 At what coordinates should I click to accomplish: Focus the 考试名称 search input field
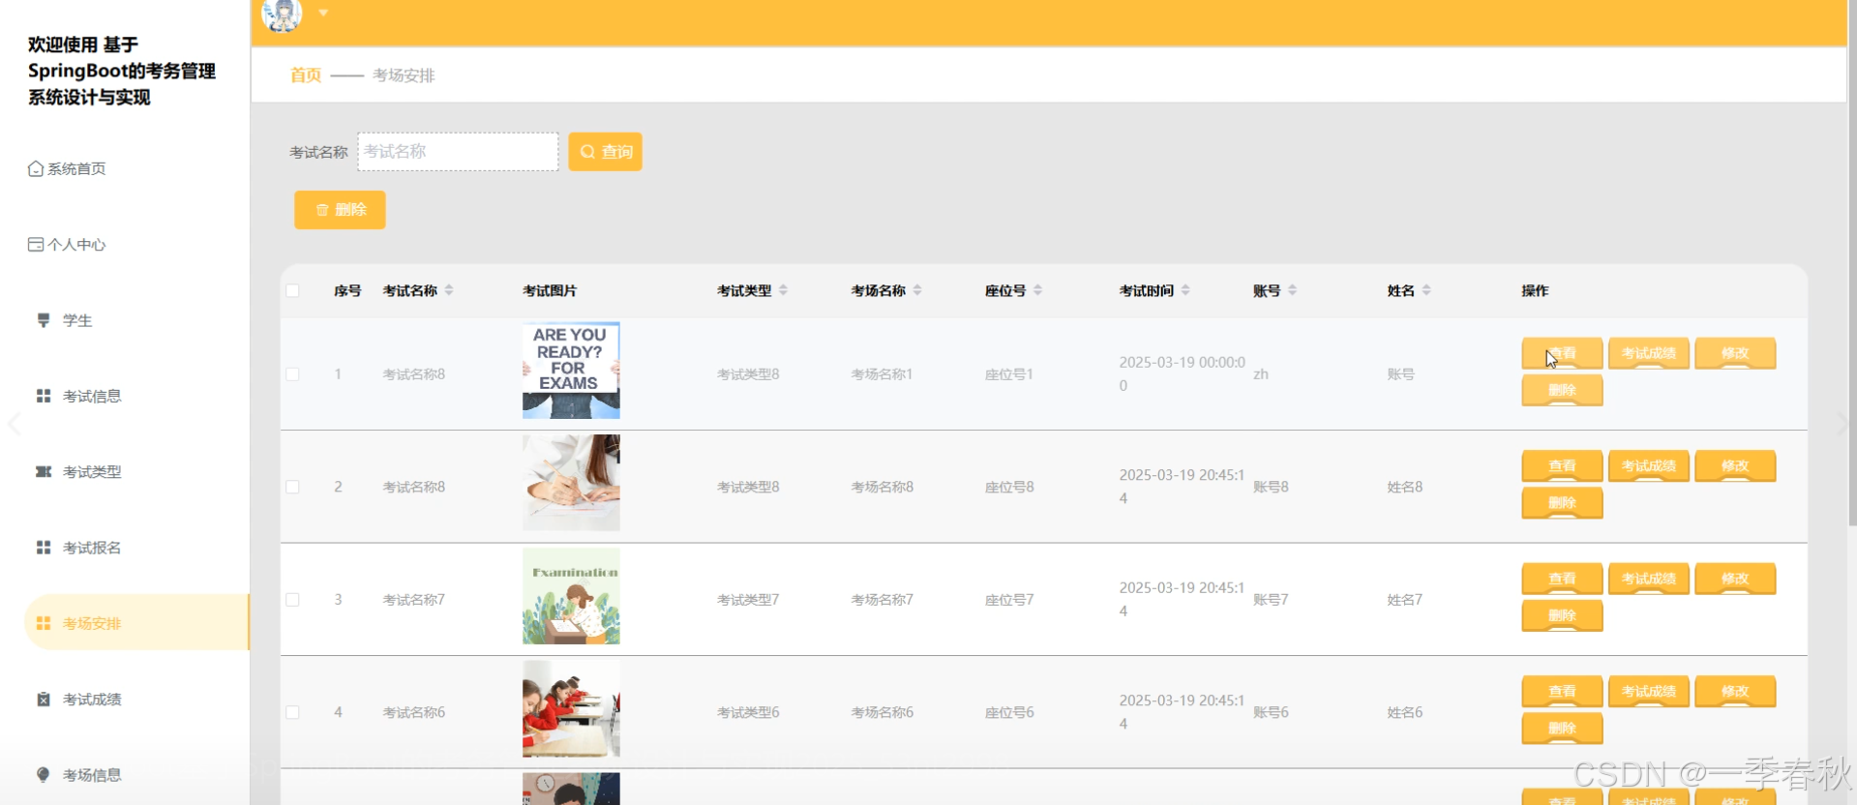[x=458, y=152]
